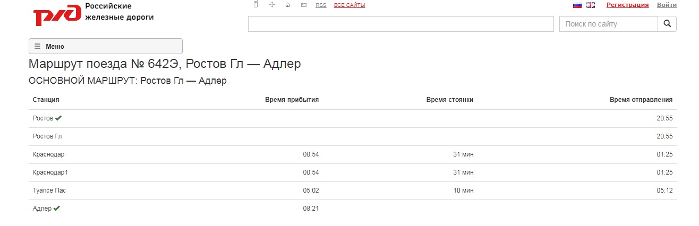
Task: Click the sitemap arrows icon
Action: coord(272,5)
